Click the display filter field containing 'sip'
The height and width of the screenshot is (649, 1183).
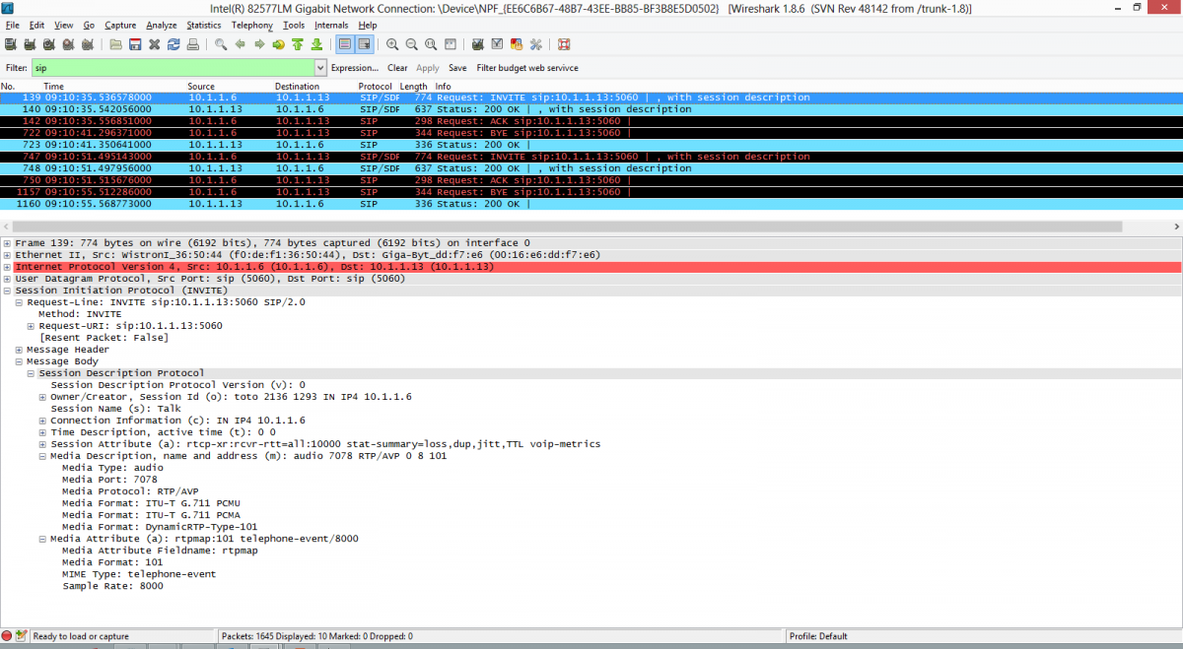(173, 68)
